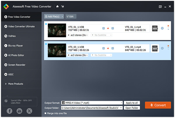Open audio track dropdown for VTS_01_1.VOB

78,35
